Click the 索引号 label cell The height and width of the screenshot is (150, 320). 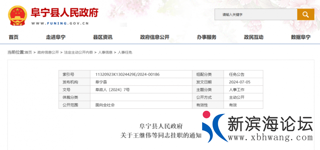tap(75, 74)
